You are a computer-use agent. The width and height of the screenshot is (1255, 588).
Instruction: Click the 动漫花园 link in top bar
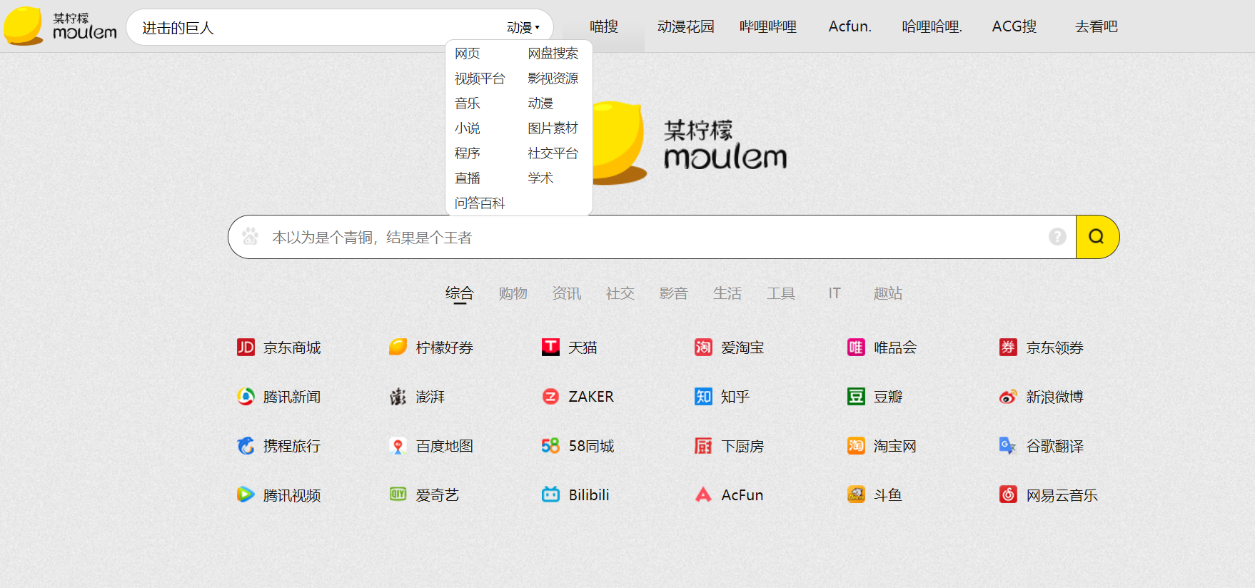coord(686,27)
